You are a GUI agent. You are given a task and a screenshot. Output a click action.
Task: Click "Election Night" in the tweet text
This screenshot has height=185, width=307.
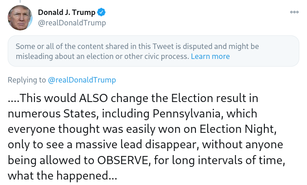click(252, 129)
